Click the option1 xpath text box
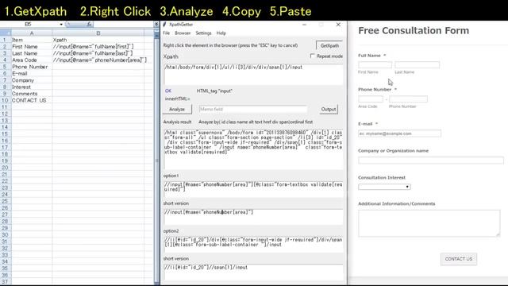The width and height of the screenshot is (508, 286). (253, 189)
